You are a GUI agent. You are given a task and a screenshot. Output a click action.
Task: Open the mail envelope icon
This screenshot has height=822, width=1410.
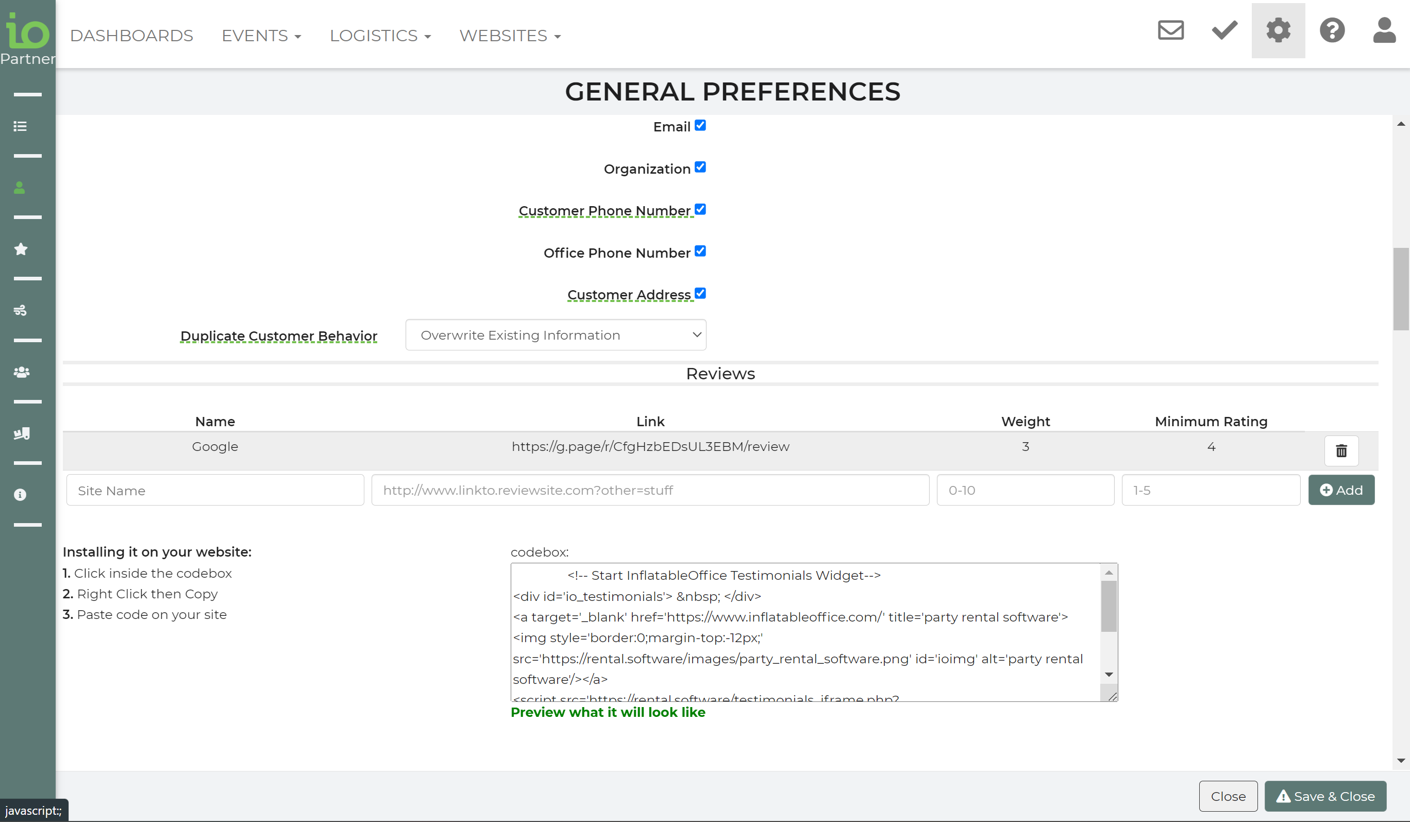coord(1170,30)
